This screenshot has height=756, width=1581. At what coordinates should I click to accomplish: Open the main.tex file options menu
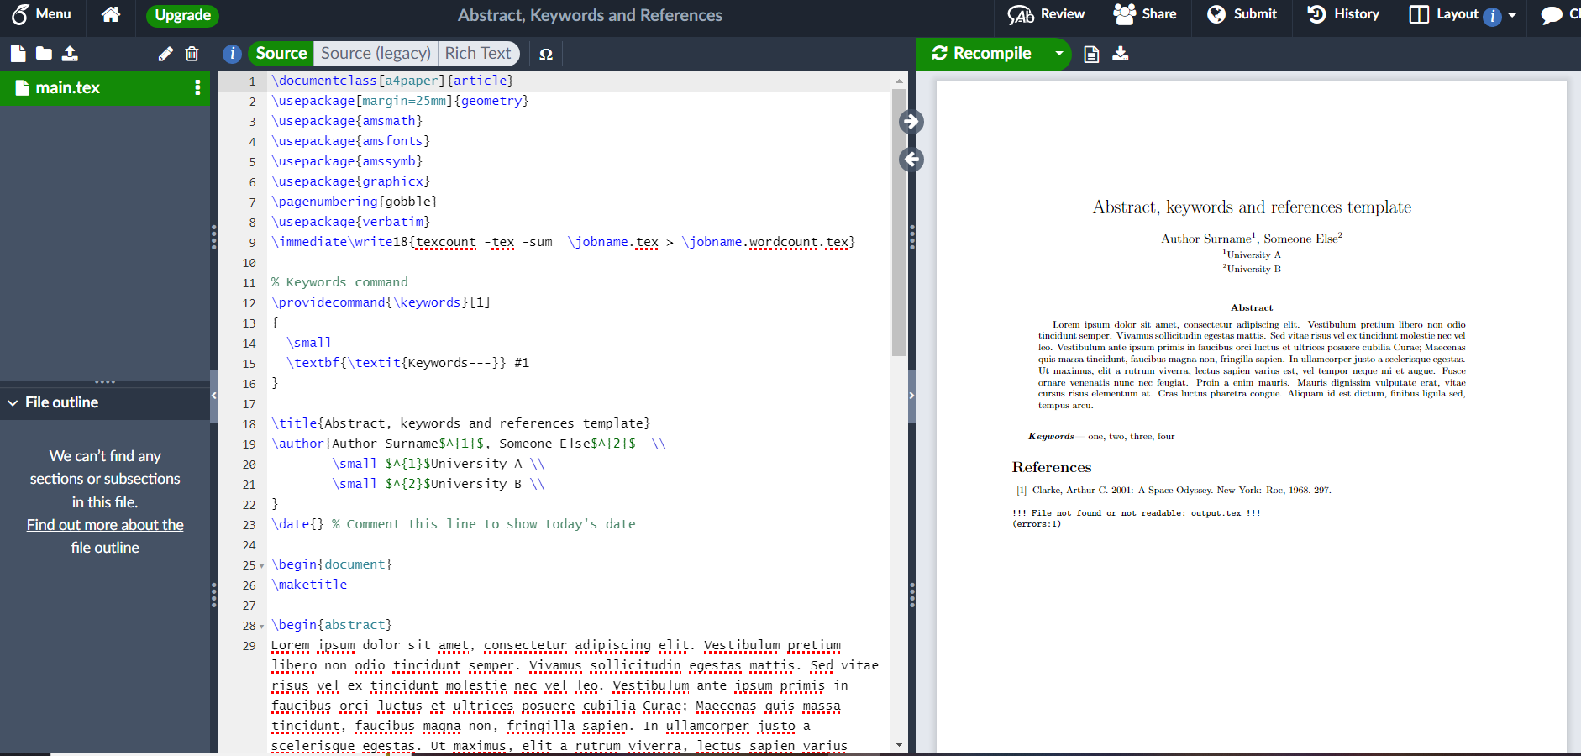point(197,87)
